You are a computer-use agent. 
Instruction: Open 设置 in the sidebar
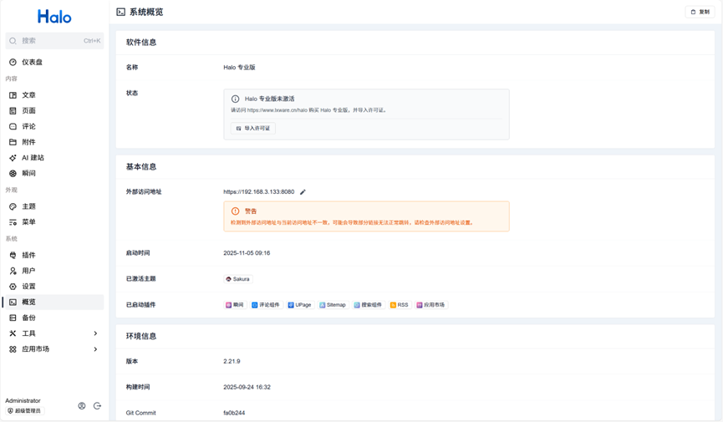tap(28, 287)
